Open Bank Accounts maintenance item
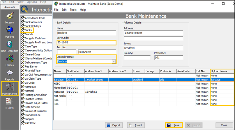The height and width of the screenshot is (130, 235). coord(33,22)
